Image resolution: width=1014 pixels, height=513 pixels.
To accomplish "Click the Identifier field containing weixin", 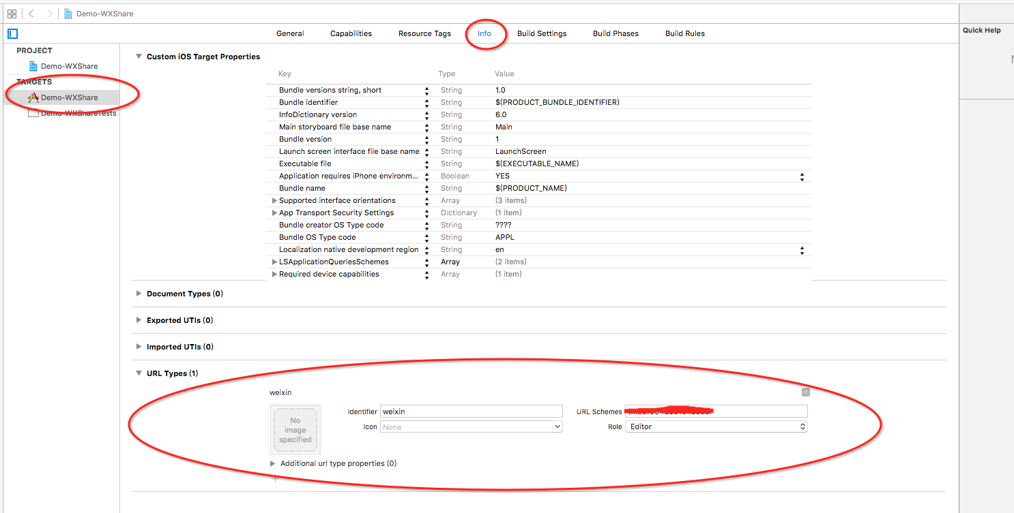I will coord(471,411).
